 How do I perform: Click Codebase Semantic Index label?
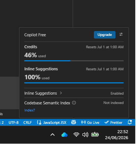47,103
